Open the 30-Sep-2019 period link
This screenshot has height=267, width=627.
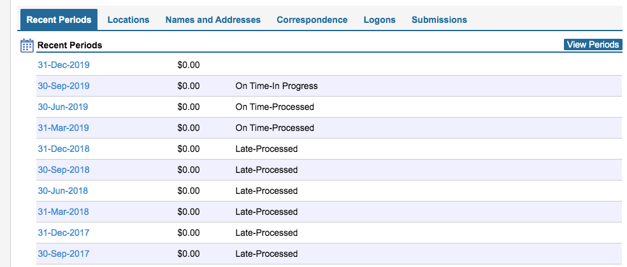tap(64, 86)
